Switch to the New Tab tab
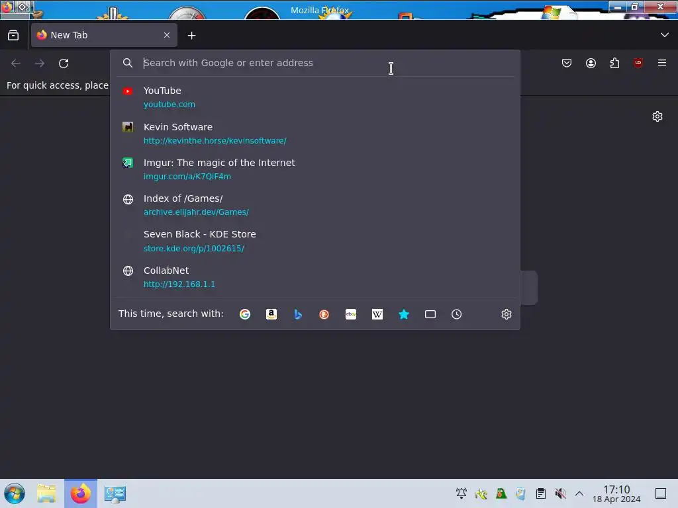 click(x=104, y=35)
